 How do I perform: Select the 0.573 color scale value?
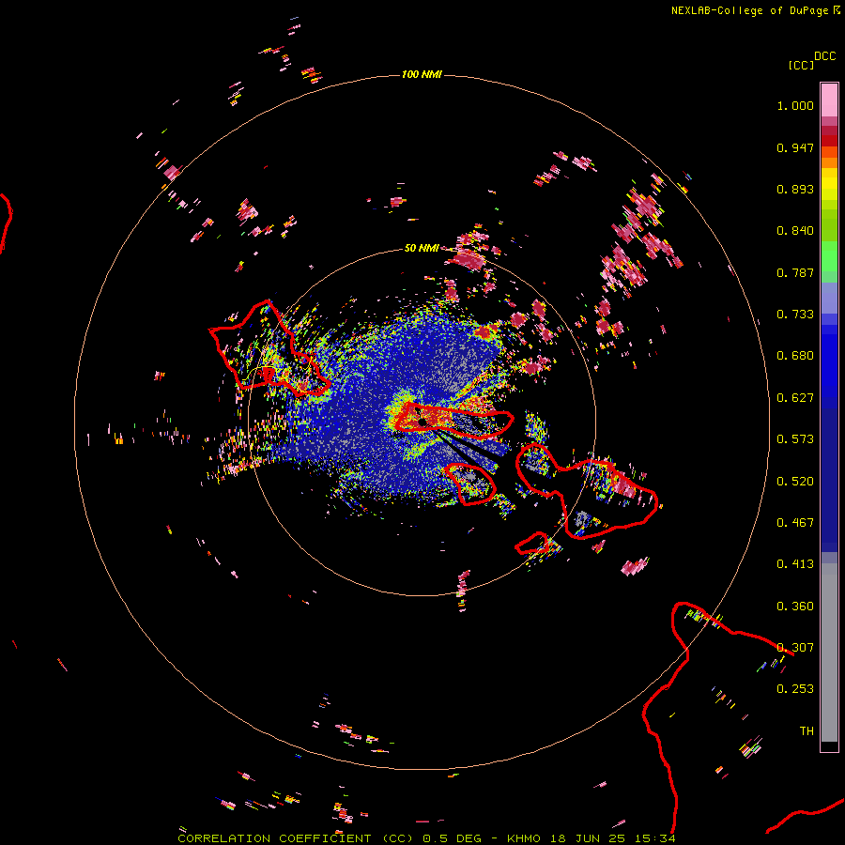point(795,439)
